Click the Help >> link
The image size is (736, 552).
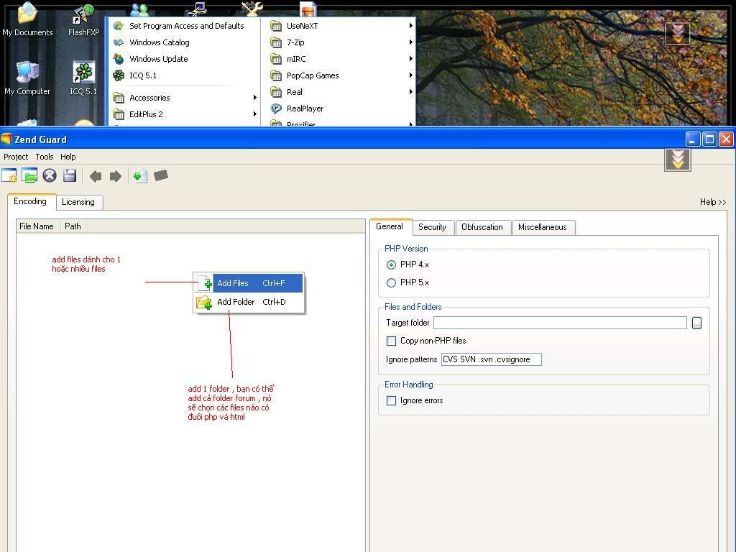pos(713,202)
